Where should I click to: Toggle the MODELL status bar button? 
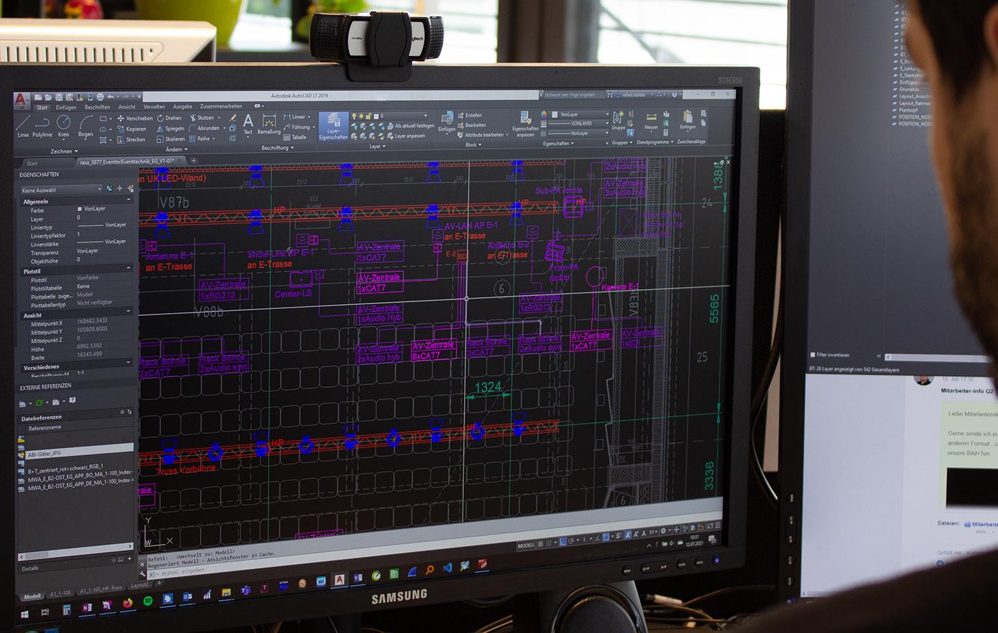pyautogui.click(x=526, y=545)
